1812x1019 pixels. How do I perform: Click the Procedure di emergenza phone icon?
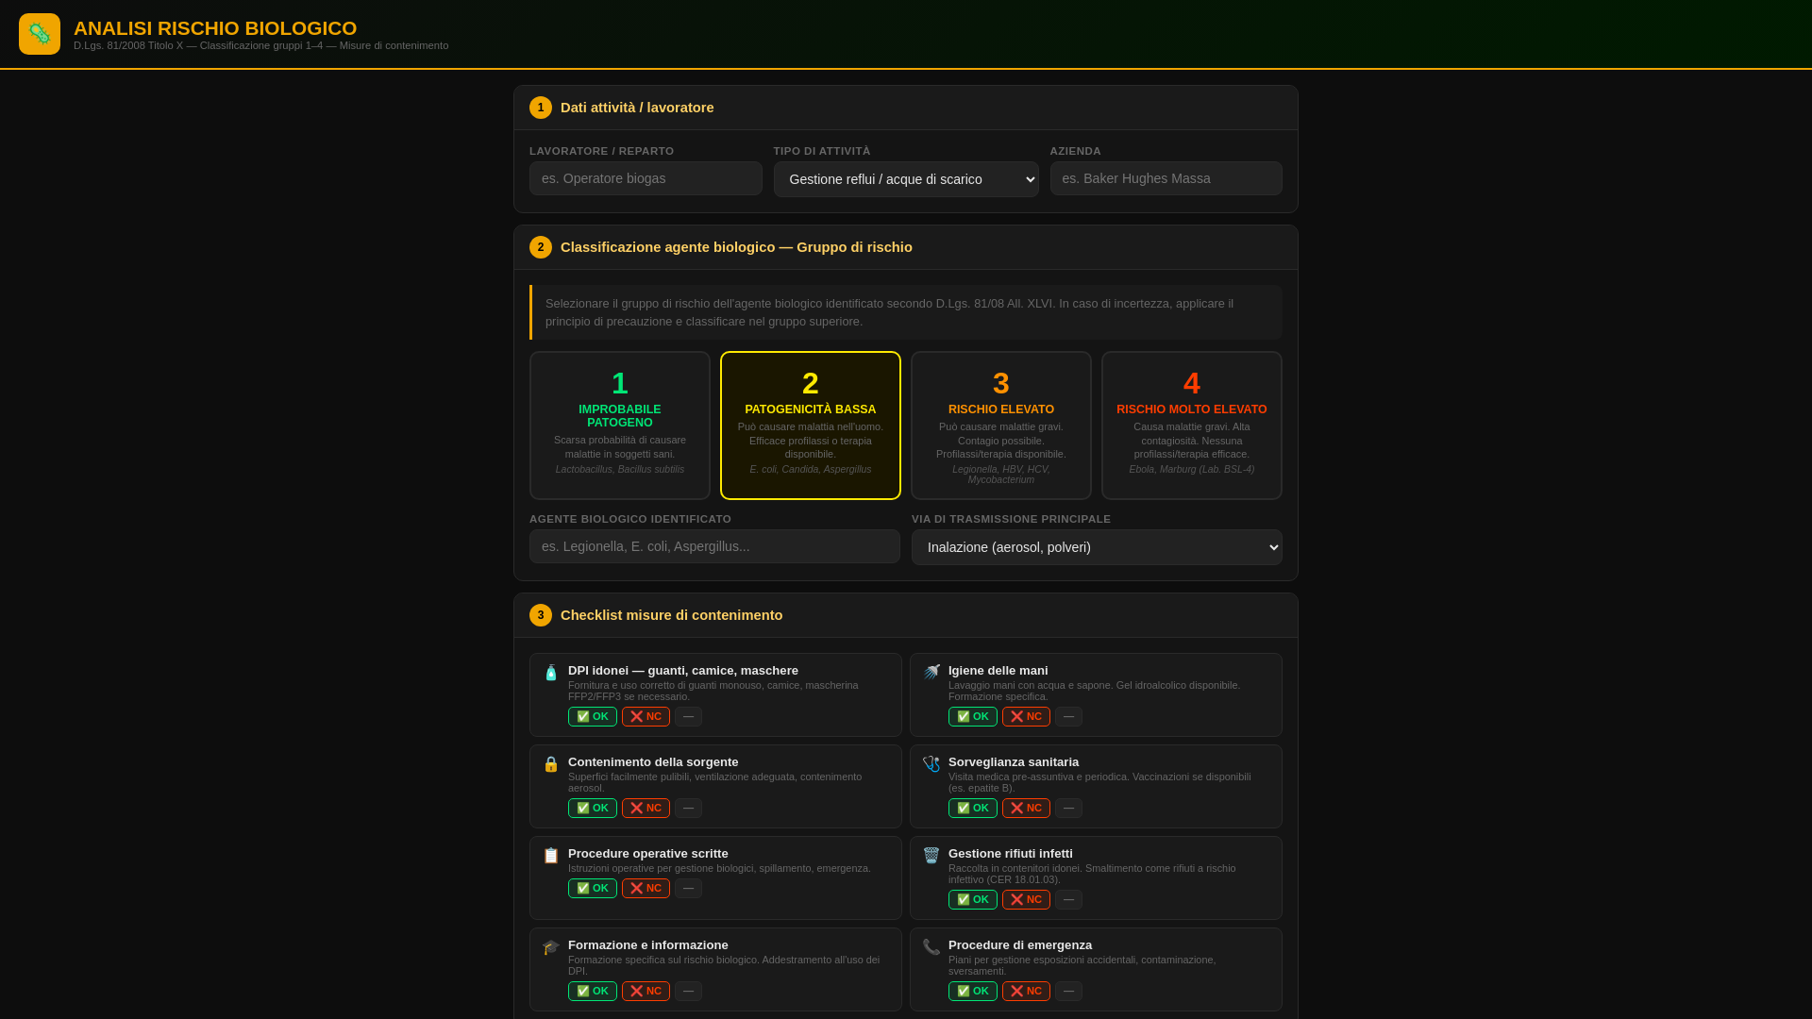(931, 947)
